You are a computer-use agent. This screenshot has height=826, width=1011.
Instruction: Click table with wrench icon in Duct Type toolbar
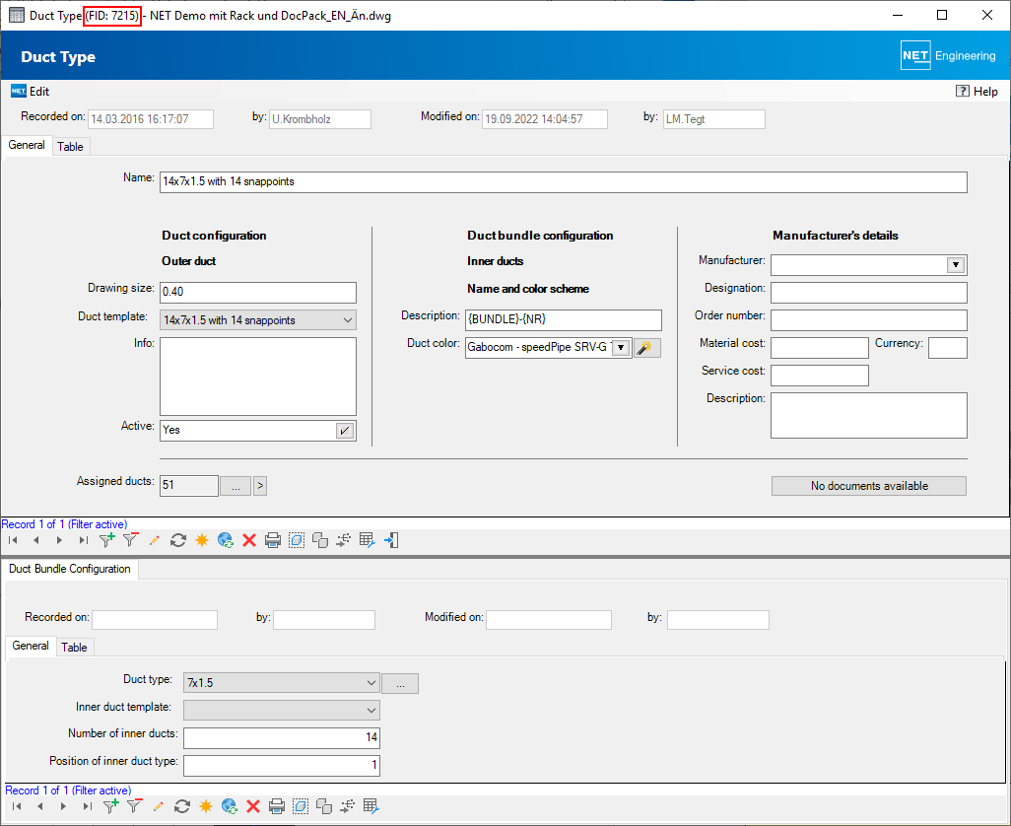tap(368, 540)
